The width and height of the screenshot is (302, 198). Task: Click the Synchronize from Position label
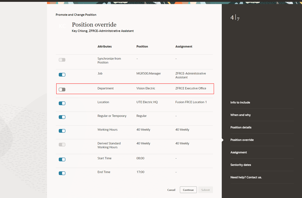tap(109, 61)
